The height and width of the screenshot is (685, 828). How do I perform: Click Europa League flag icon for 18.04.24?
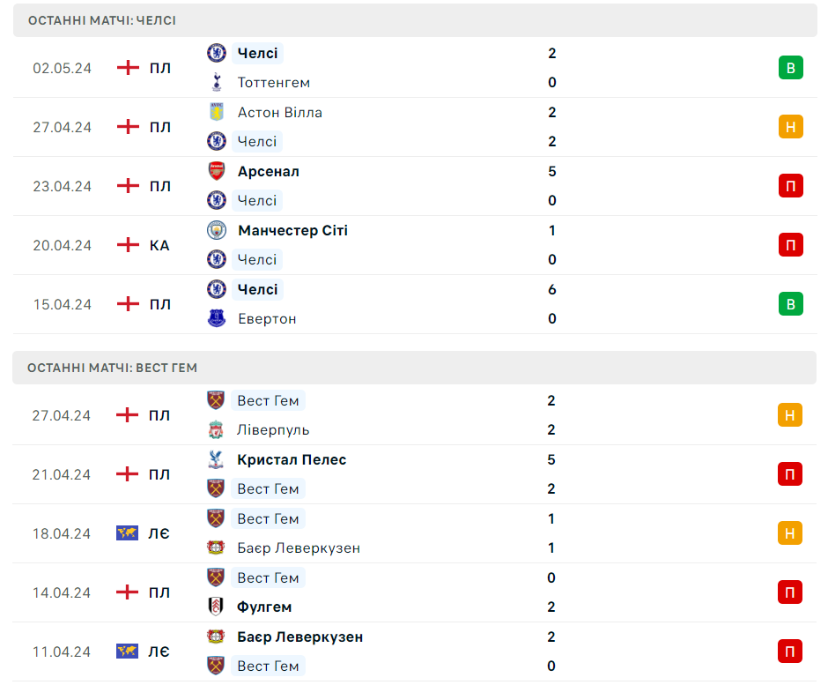127,533
